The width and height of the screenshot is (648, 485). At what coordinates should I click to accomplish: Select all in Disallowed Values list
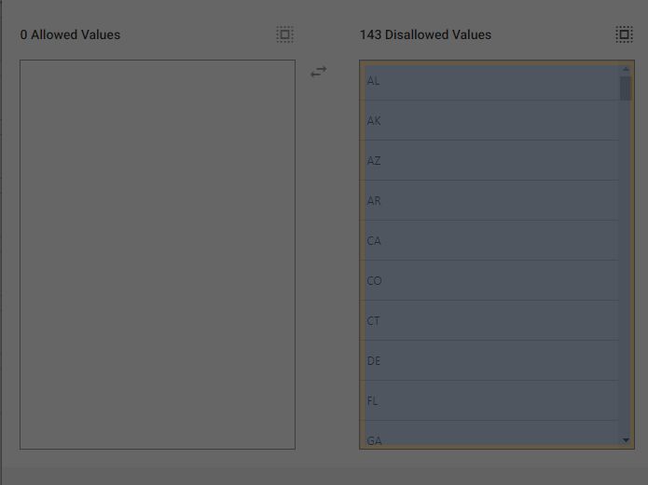coord(624,34)
